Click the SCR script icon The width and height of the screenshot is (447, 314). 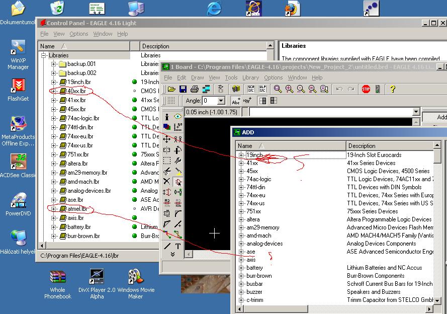tap(251, 89)
